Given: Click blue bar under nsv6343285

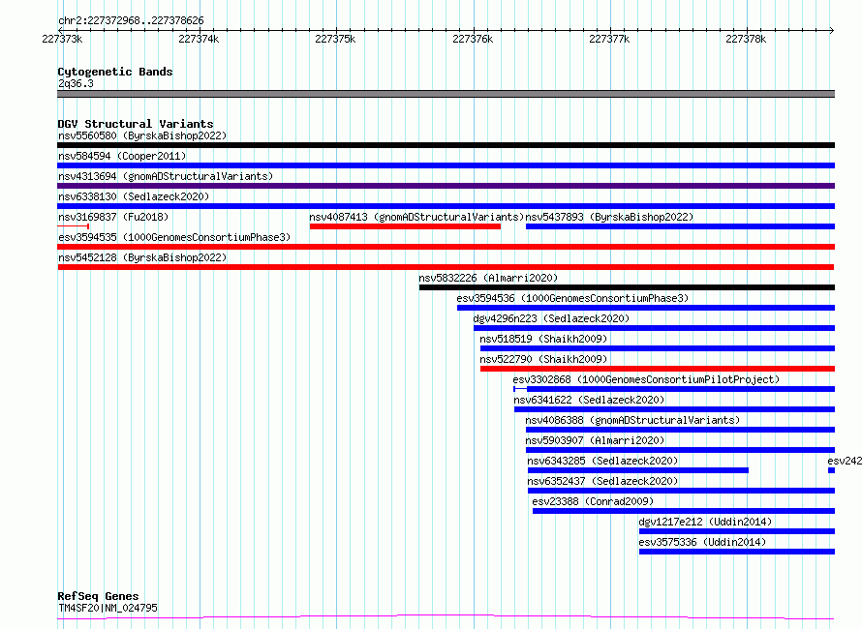Looking at the screenshot, I should click(x=637, y=470).
